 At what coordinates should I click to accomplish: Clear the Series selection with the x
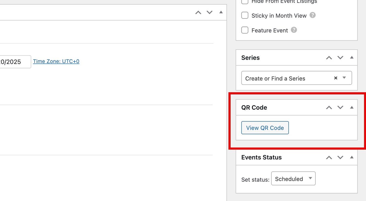tap(336, 78)
